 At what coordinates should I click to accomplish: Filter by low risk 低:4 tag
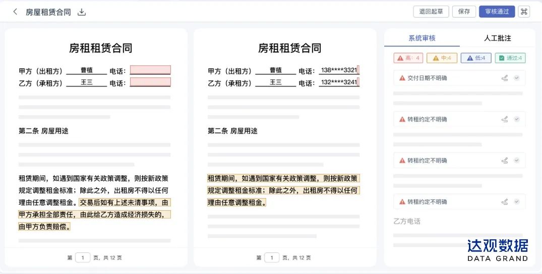(x=476, y=58)
